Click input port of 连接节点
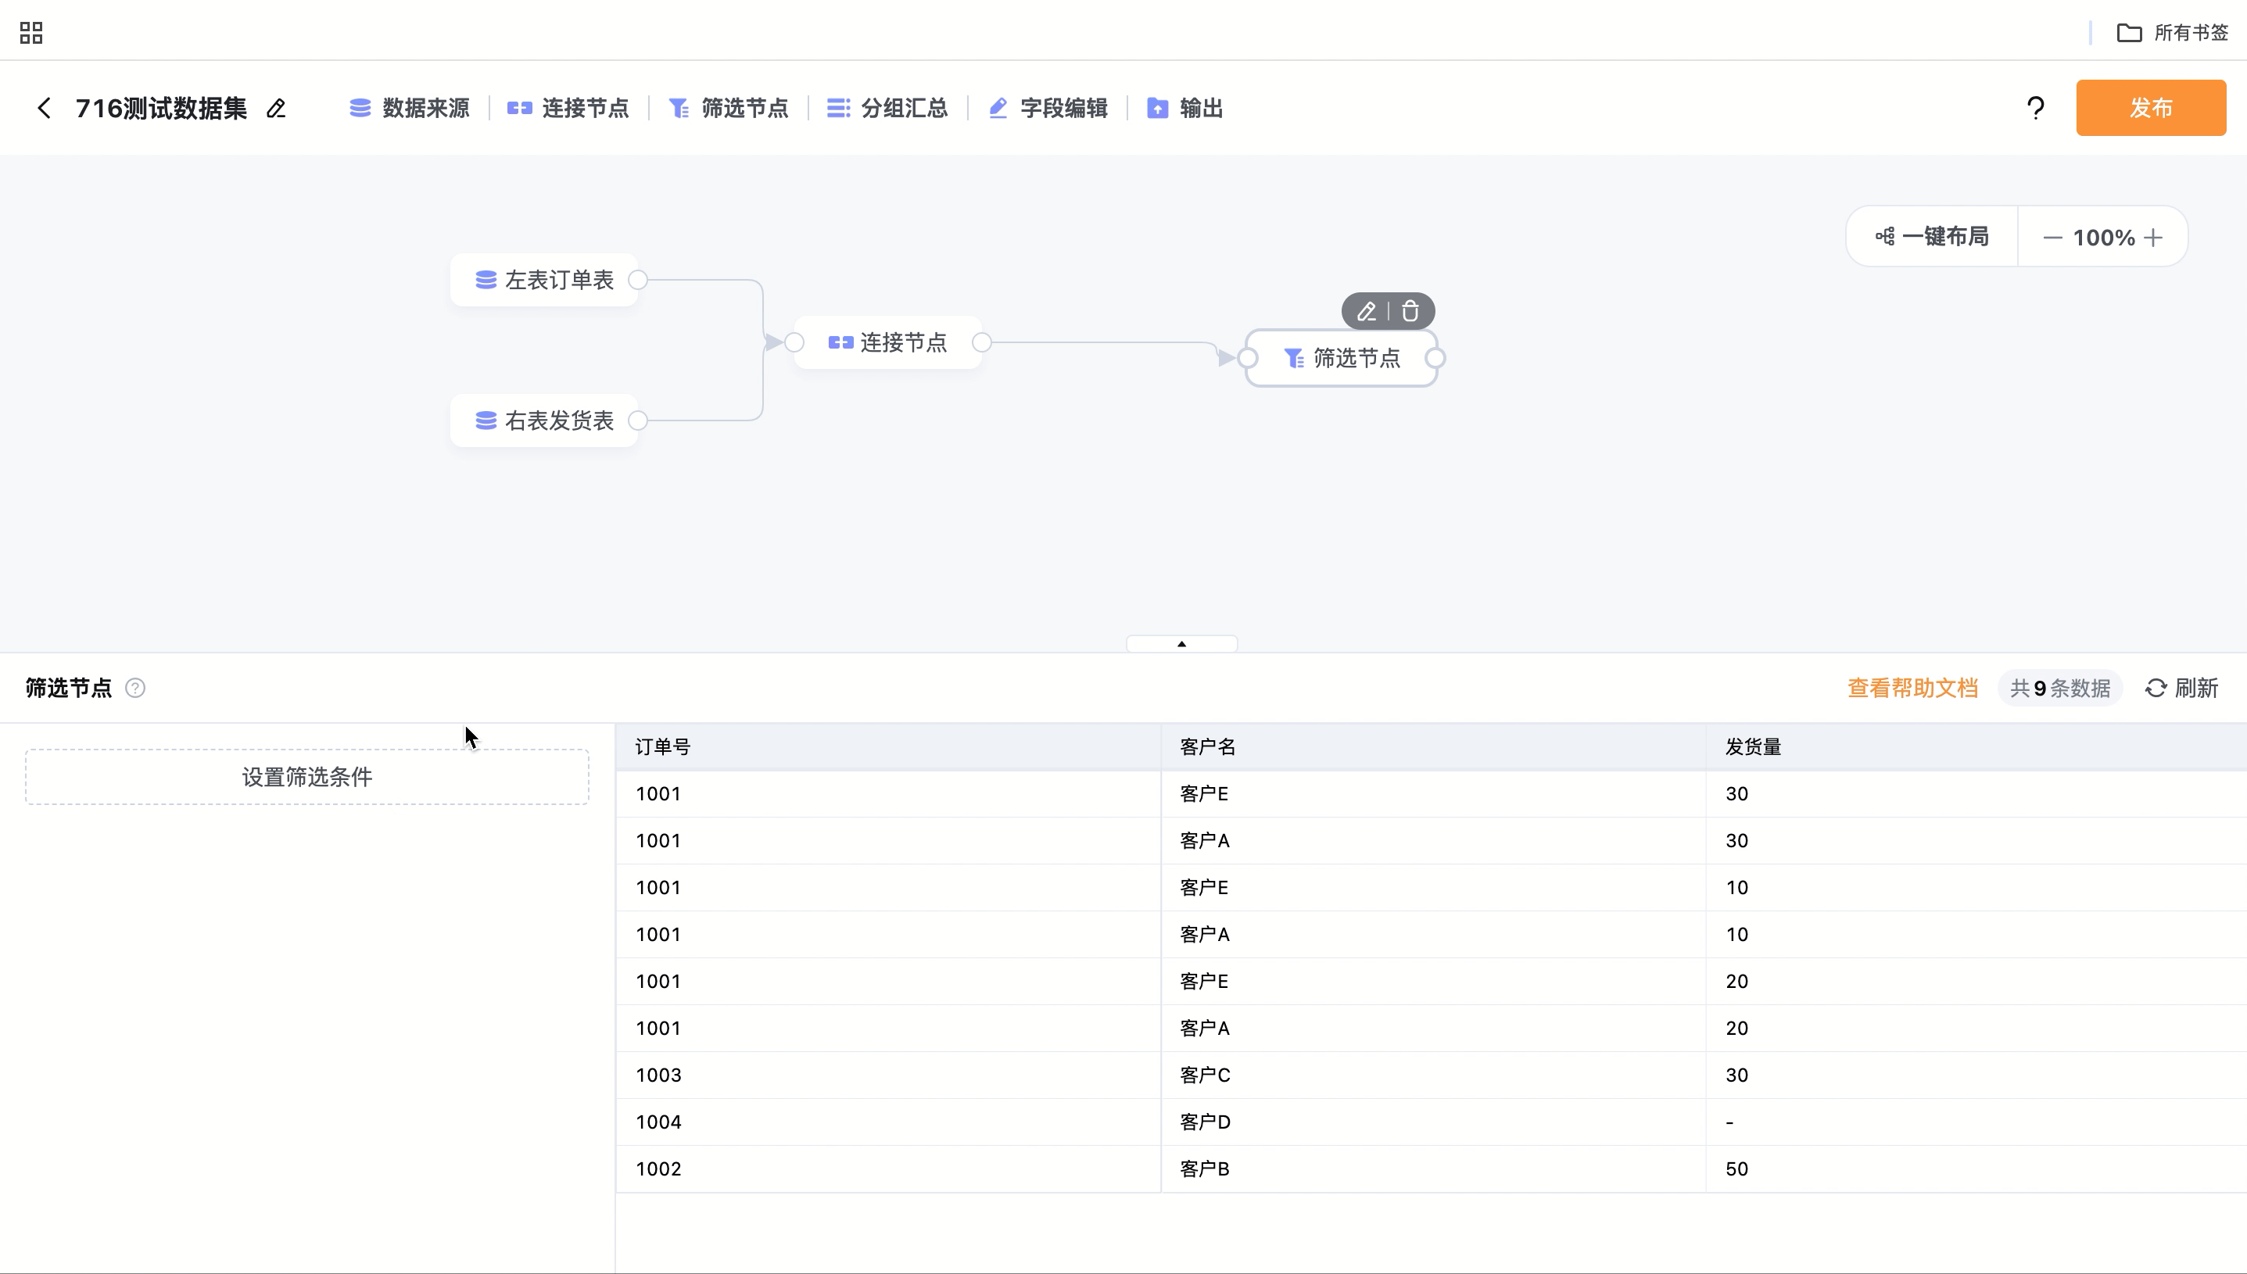This screenshot has width=2247, height=1274. (x=794, y=342)
